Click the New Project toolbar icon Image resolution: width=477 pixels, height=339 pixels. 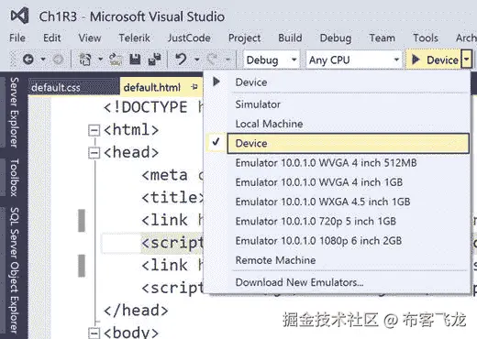click(x=85, y=60)
